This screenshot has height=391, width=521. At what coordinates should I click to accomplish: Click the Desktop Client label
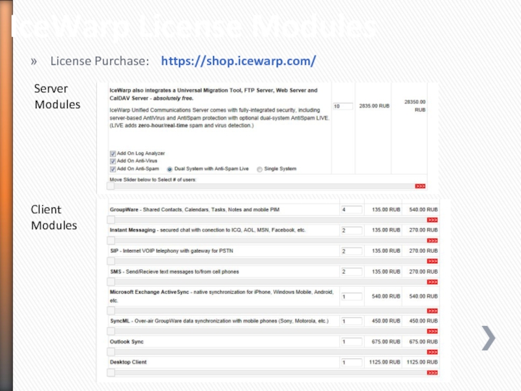point(128,362)
